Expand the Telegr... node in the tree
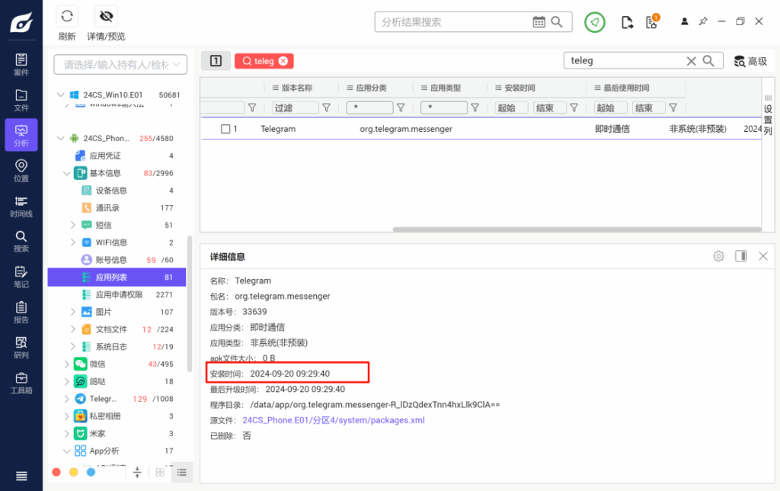780x491 pixels. [x=66, y=398]
